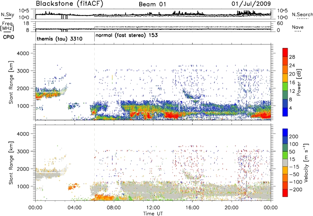
Task: Click the 'Nave' legend label
Action: (298, 27)
